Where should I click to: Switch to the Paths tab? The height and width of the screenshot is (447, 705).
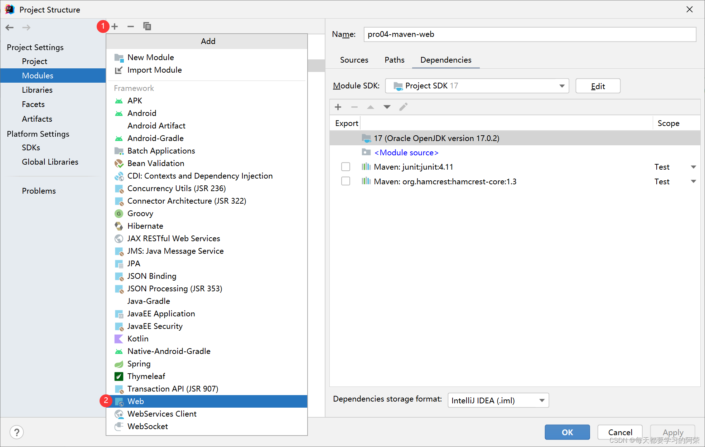[x=394, y=60]
